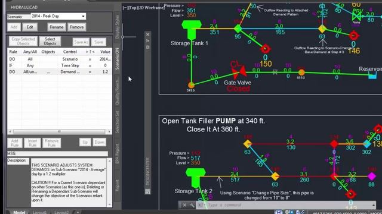Click inside the scenario Description text box
The width and height of the screenshot is (382, 214).
[x=69, y=182]
